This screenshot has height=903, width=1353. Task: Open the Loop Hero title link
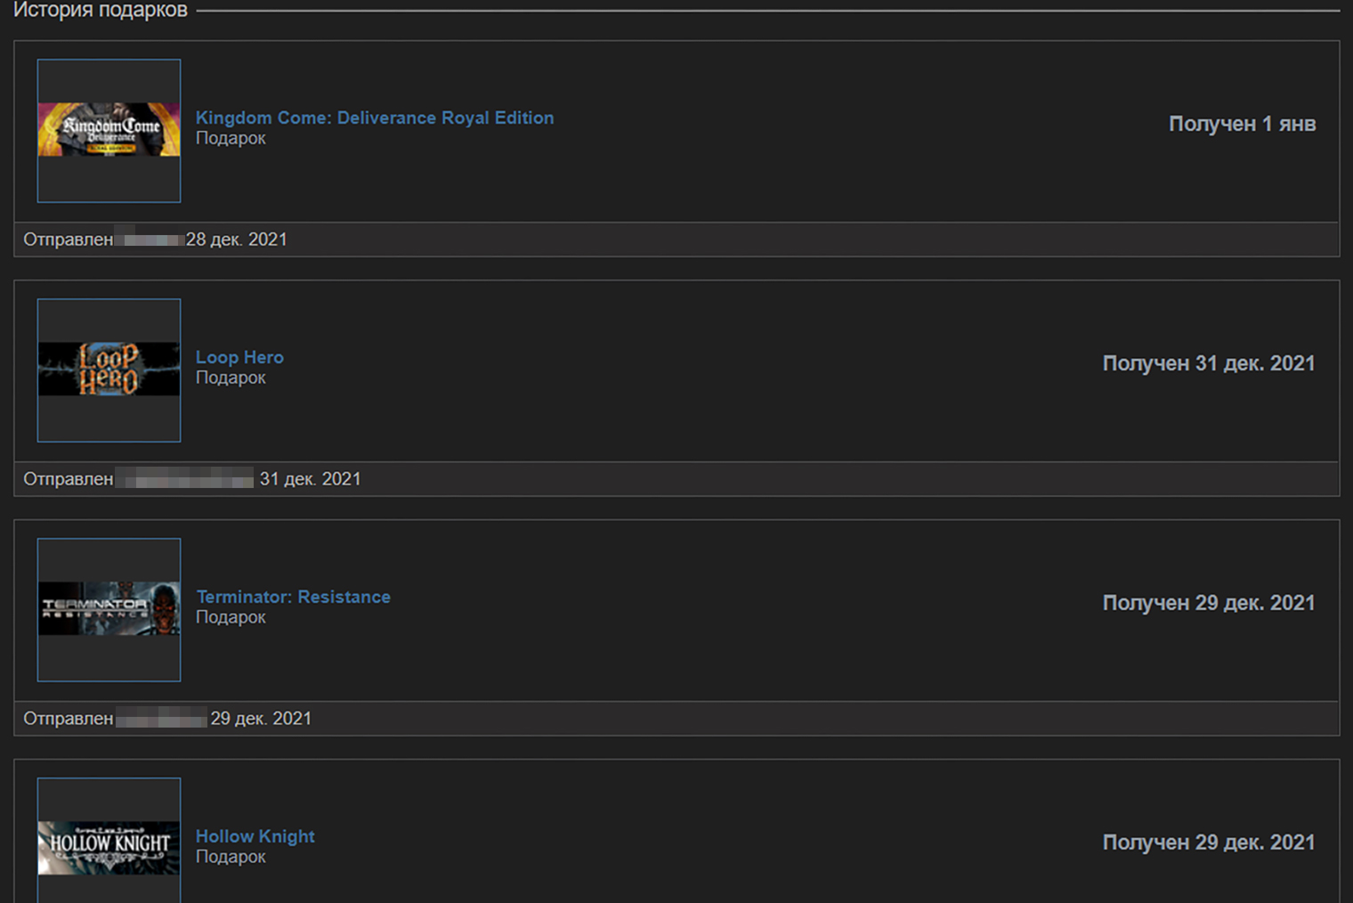[239, 357]
